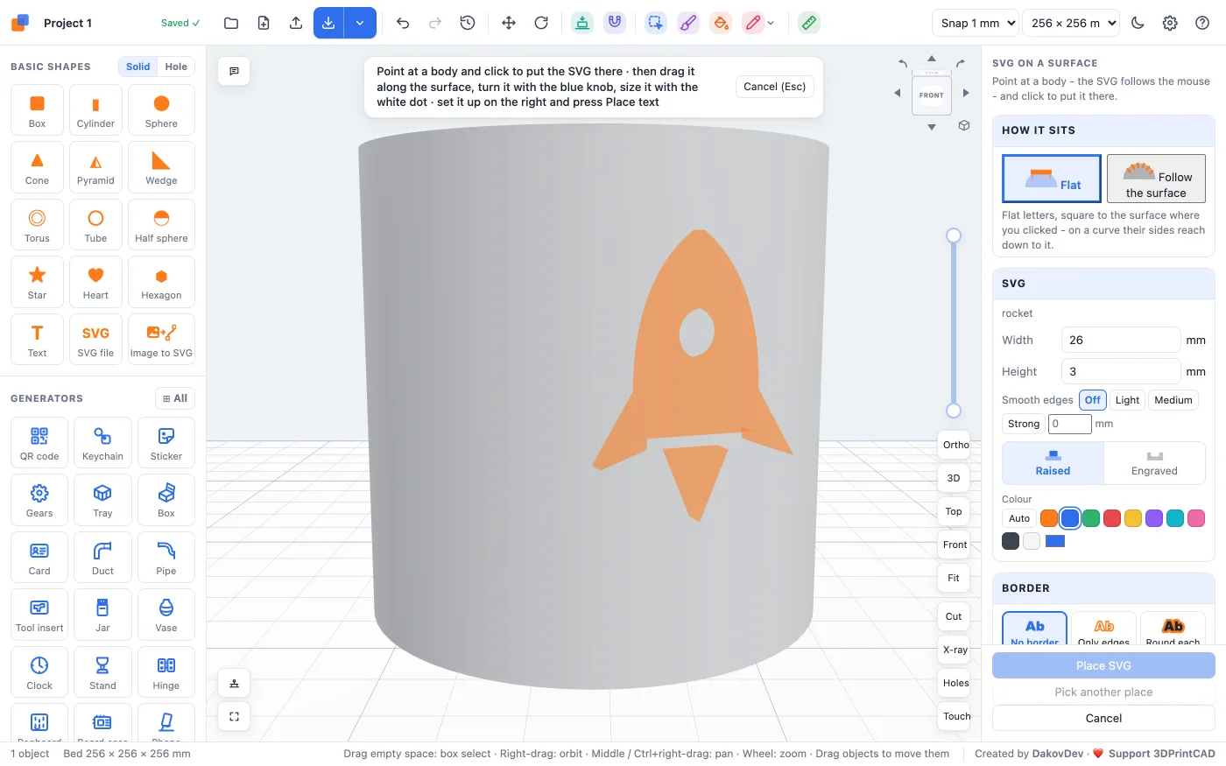1226x766 pixels.
Task: Switch to dark mode moon icon
Action: 1138,23
